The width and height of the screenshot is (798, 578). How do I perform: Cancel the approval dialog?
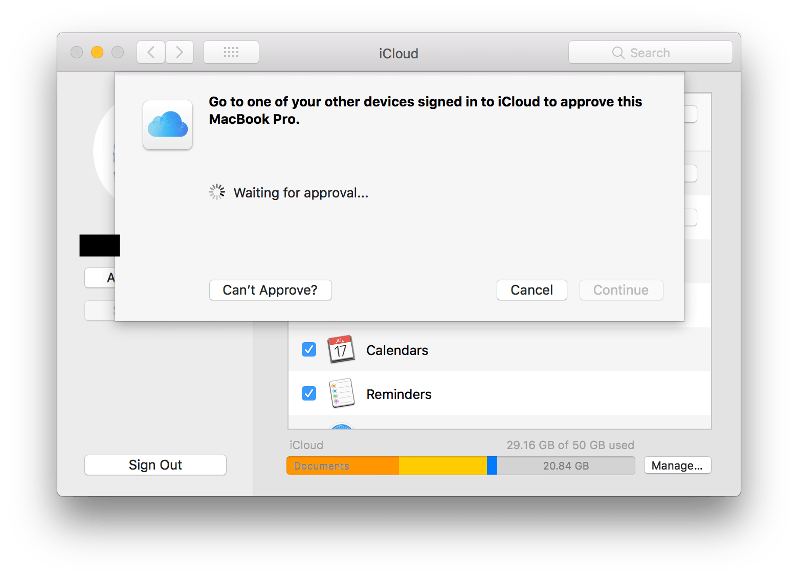coord(531,290)
